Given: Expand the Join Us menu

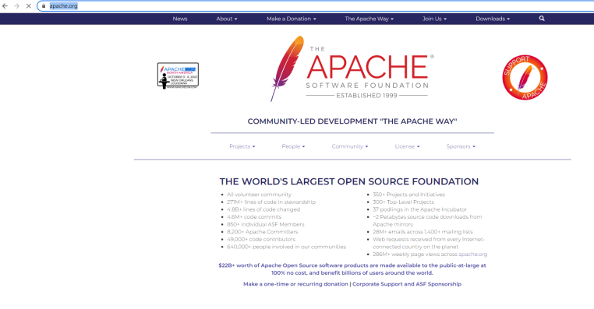Looking at the screenshot, I should coord(434,19).
